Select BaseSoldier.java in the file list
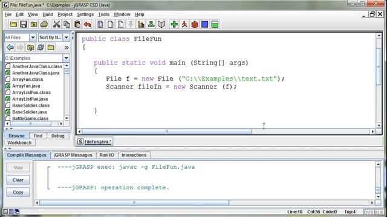 click(30, 112)
